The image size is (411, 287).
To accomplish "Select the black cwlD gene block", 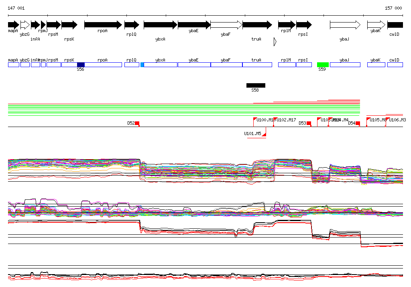I will [395, 25].
